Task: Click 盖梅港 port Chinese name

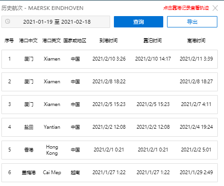Action: point(29,173)
